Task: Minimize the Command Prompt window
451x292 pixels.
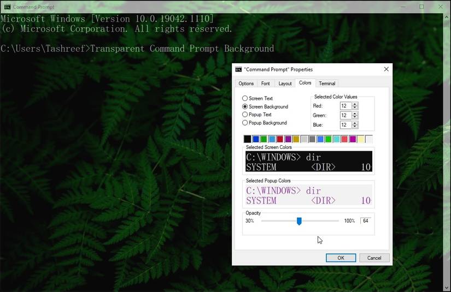Action: (x=403, y=7)
